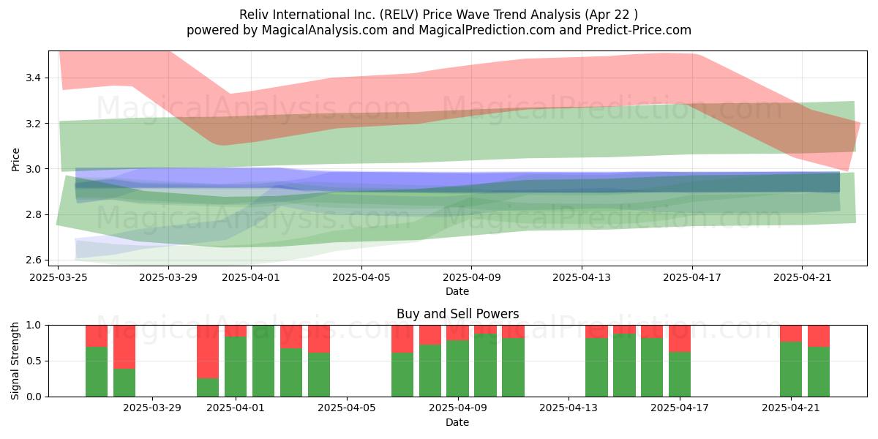
Task: Click the 1.0 signal strength tick
Action: tap(34, 325)
